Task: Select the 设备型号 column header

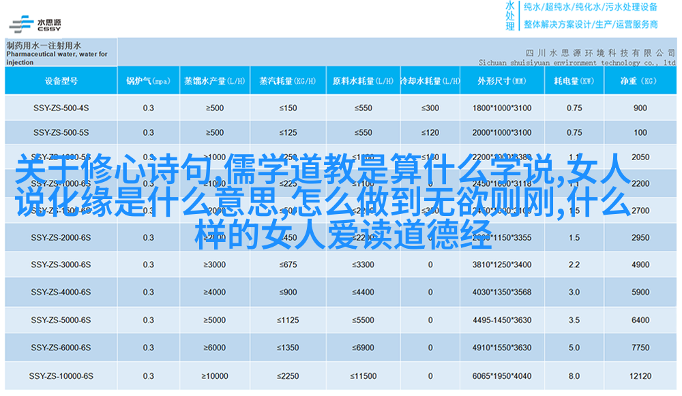Action: 61,81
